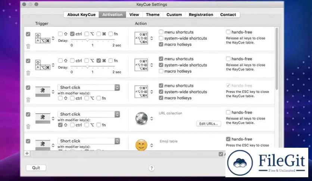Click the shortcut table action icon in second row
This screenshot has width=312, height=181.
(x=141, y=65)
